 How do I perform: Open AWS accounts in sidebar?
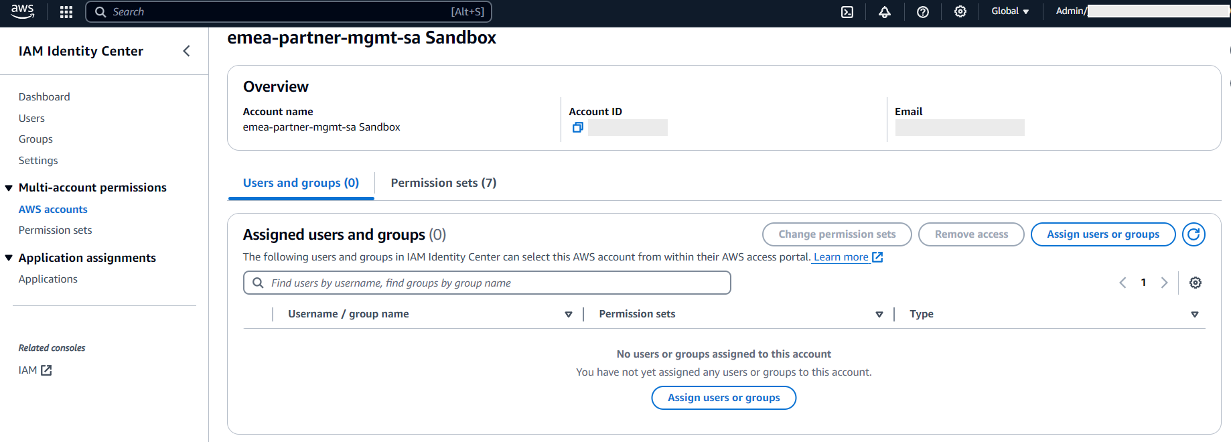tap(53, 210)
